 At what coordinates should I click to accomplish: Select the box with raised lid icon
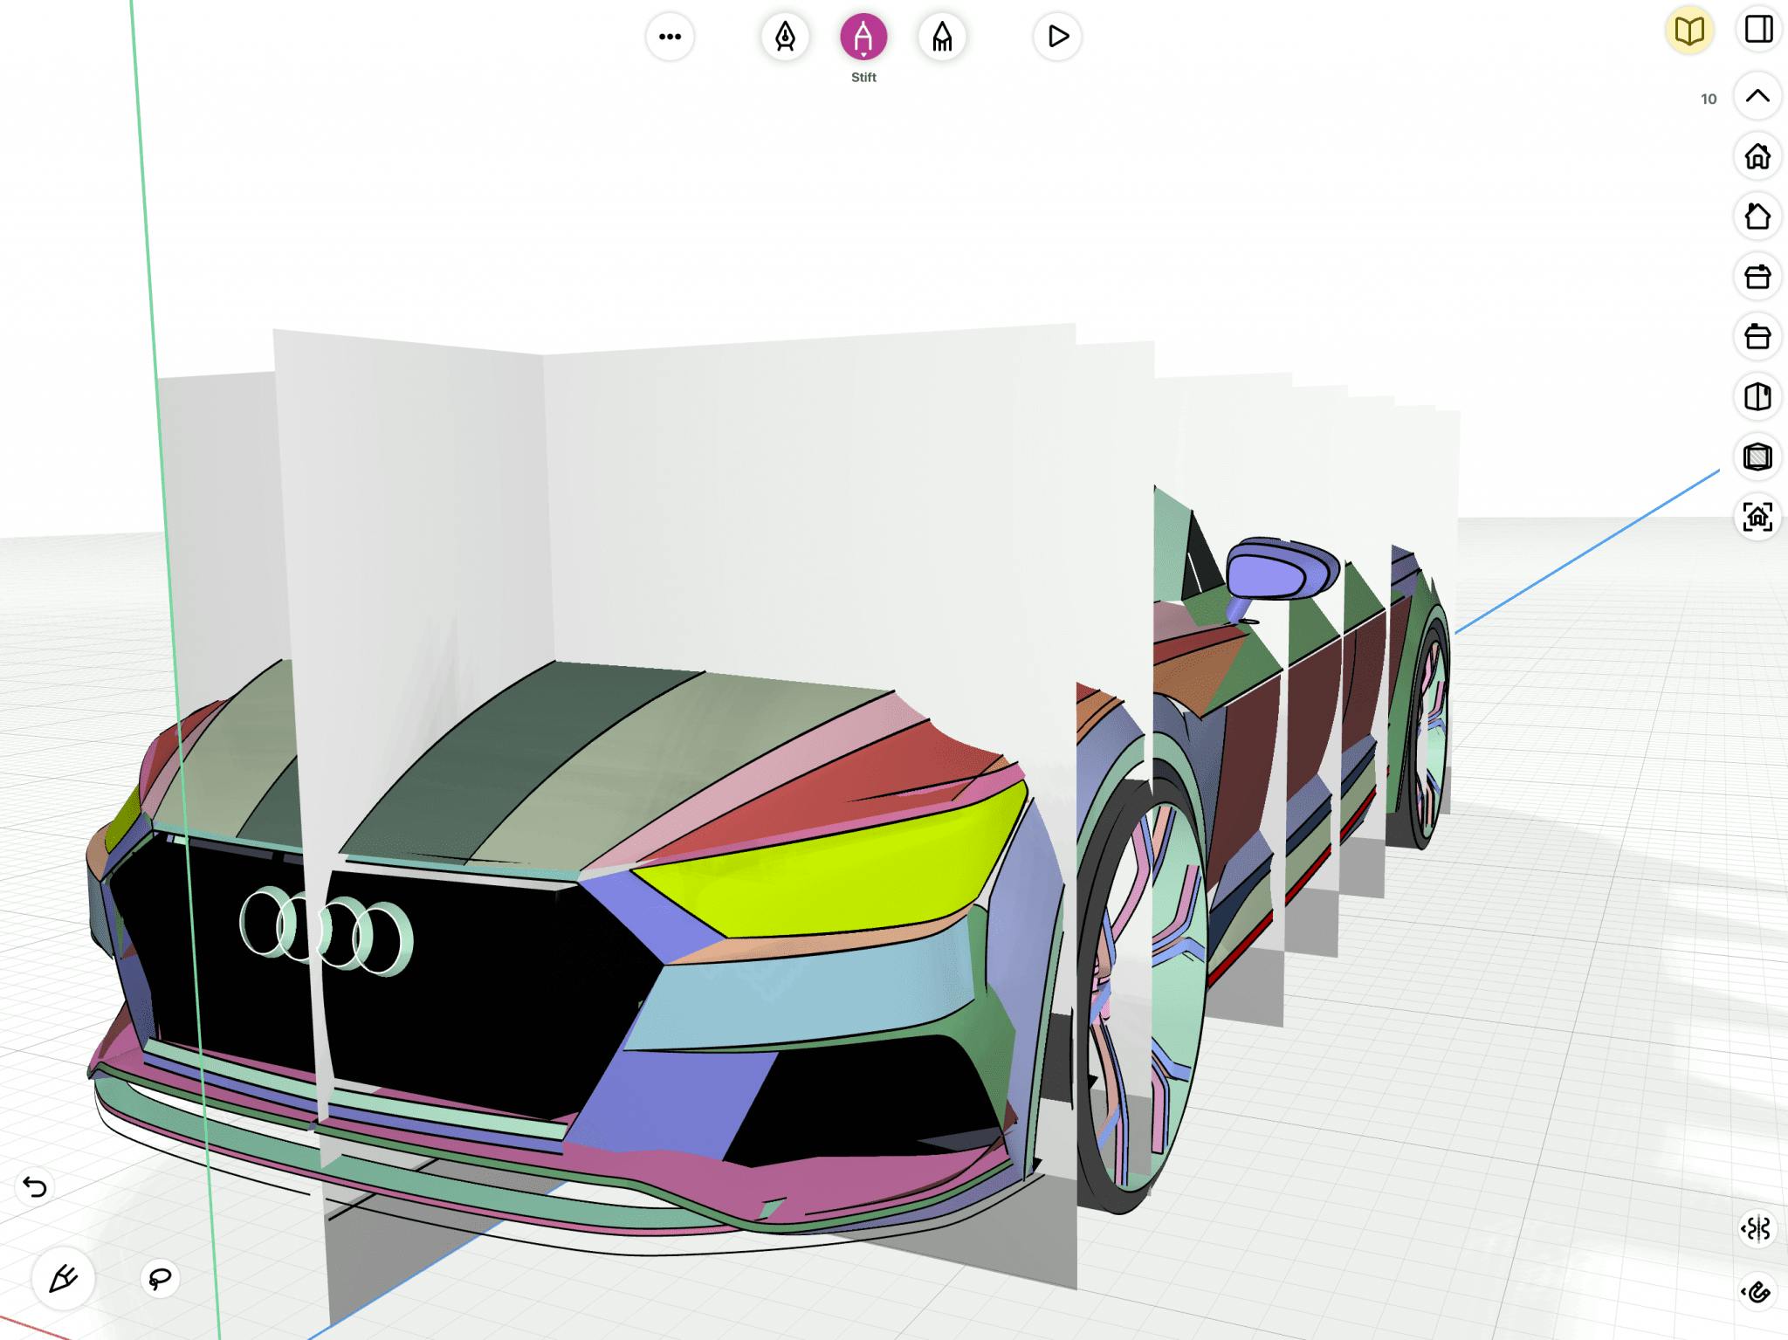[x=1757, y=277]
